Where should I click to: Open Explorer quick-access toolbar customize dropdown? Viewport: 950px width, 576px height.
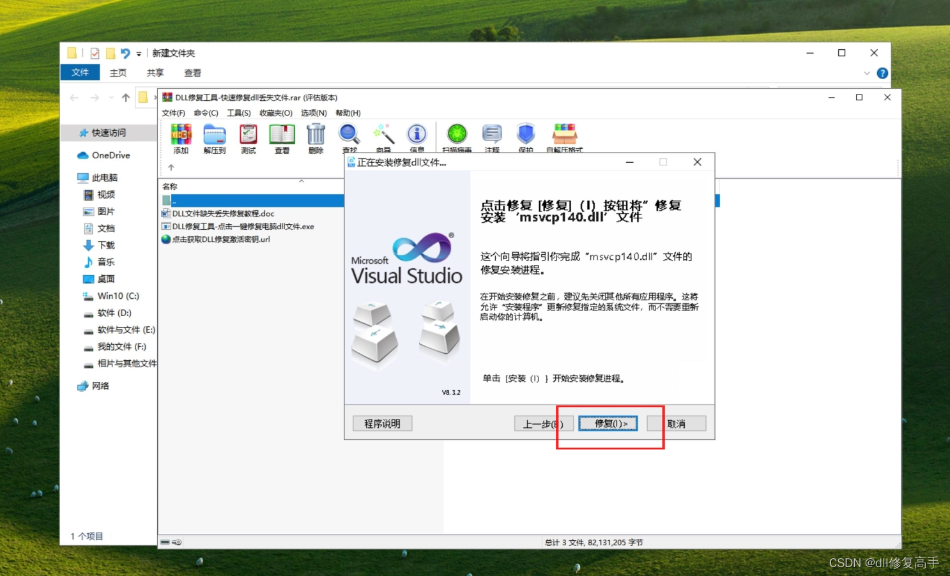pos(139,54)
